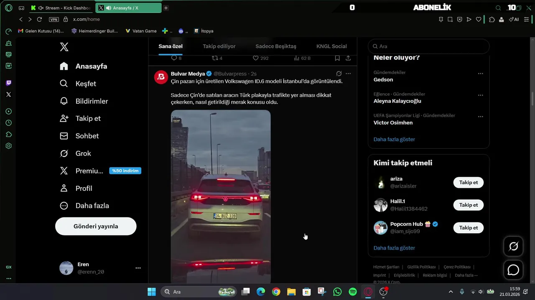Show hidden system tray icons
Image resolution: width=535 pixels, height=300 pixels.
451,292
